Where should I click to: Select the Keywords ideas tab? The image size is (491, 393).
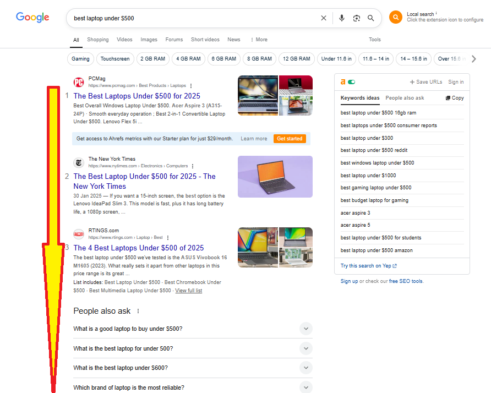pyautogui.click(x=360, y=98)
